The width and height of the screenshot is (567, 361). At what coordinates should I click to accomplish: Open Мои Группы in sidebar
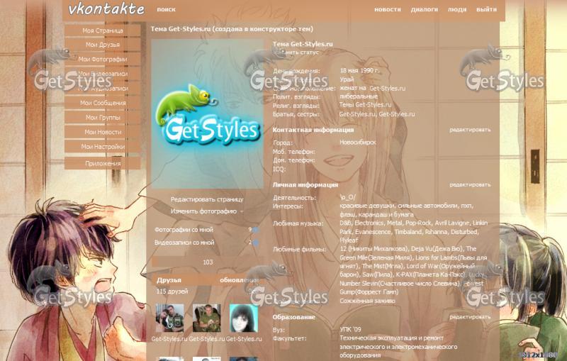point(103,117)
